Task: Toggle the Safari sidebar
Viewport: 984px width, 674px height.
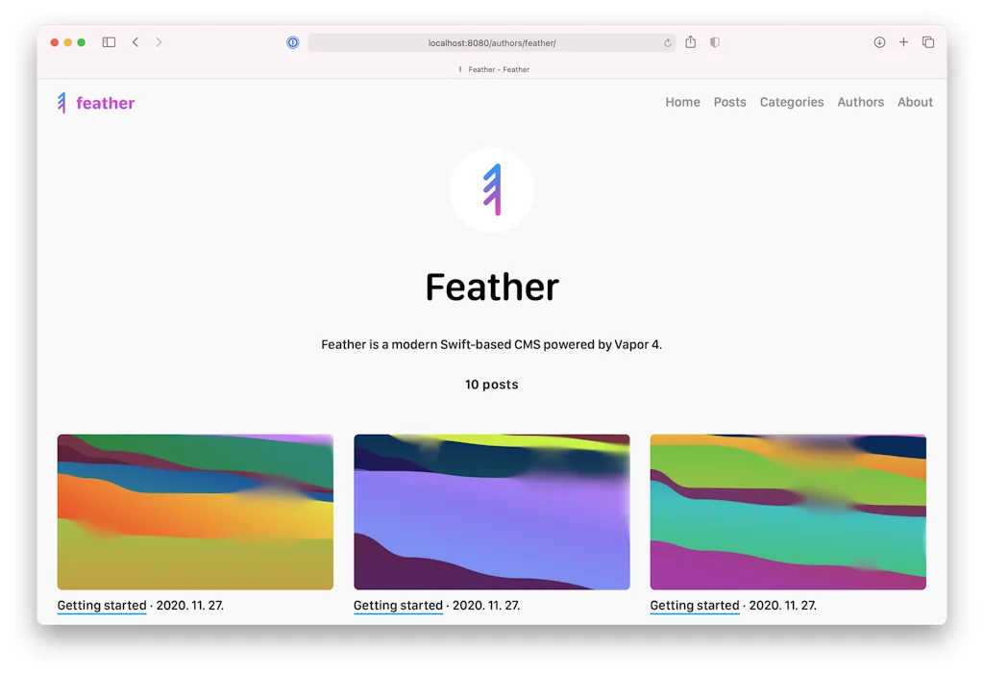Action: 109,42
